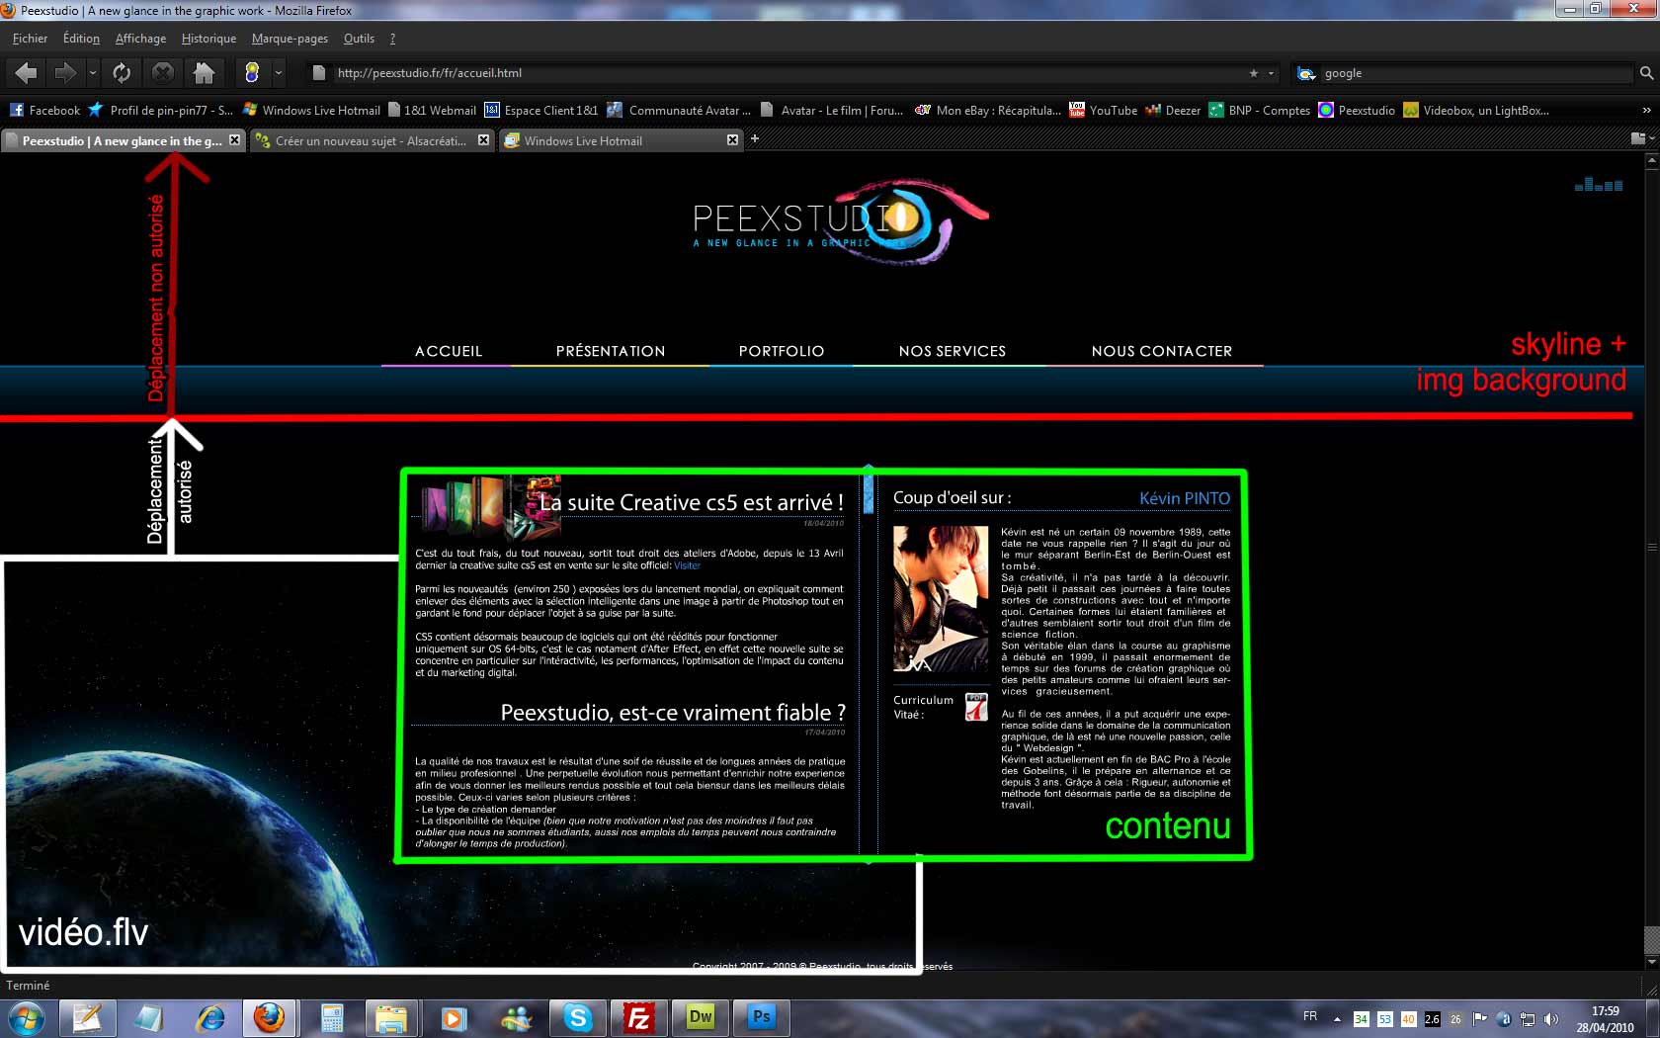Screen dimensions: 1660x1038
Task: Open the Deezer bookmark
Action: [1173, 111]
